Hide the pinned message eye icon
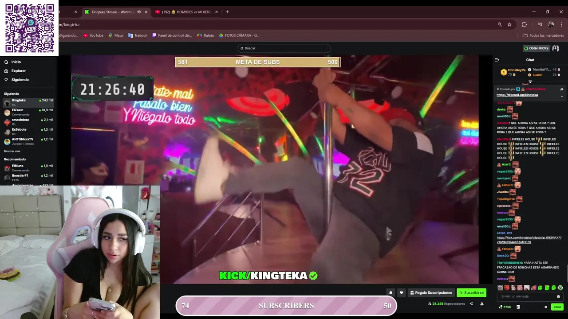 tap(561, 89)
